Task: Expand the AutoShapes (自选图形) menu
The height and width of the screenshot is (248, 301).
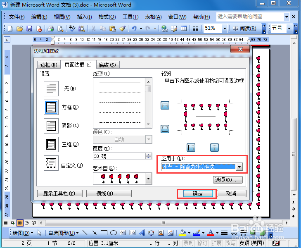Action: (63, 233)
